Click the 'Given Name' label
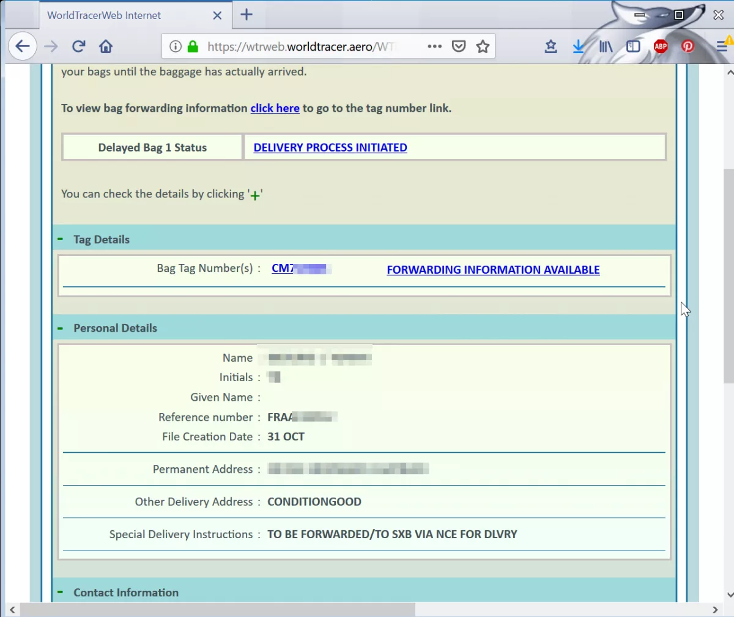The width and height of the screenshot is (734, 617). click(x=221, y=397)
